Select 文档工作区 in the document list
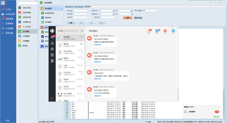Viewport: 227px width, 123px height. tap(27, 8)
